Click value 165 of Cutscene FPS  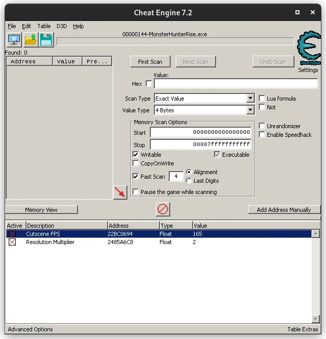pos(198,234)
